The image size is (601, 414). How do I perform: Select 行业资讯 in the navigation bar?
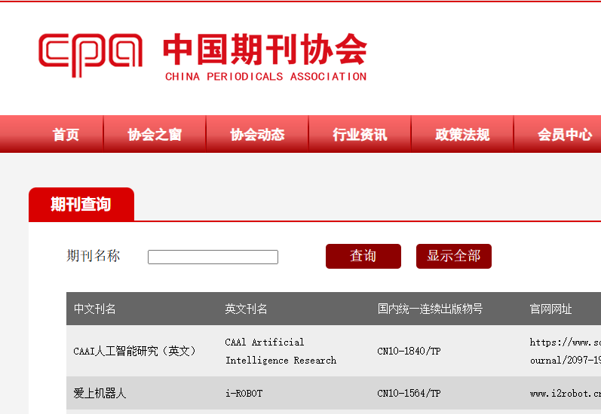360,134
